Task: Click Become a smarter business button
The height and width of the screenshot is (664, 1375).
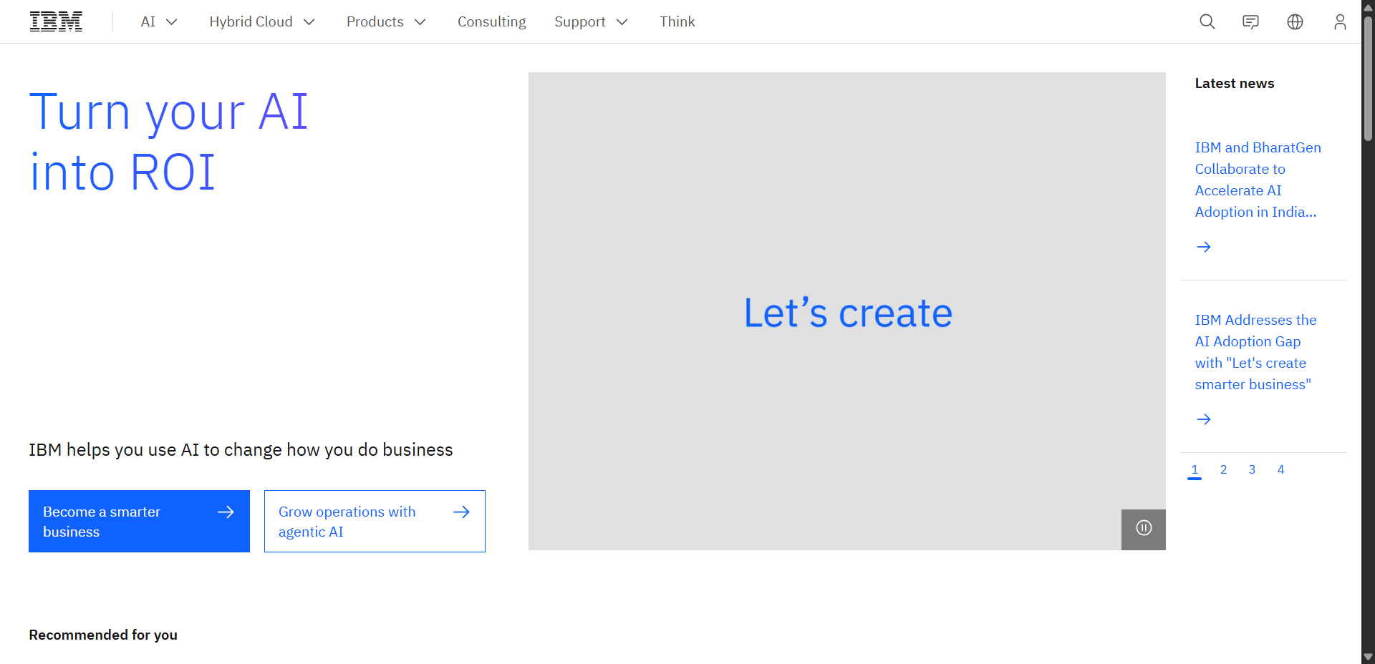Action: click(139, 521)
